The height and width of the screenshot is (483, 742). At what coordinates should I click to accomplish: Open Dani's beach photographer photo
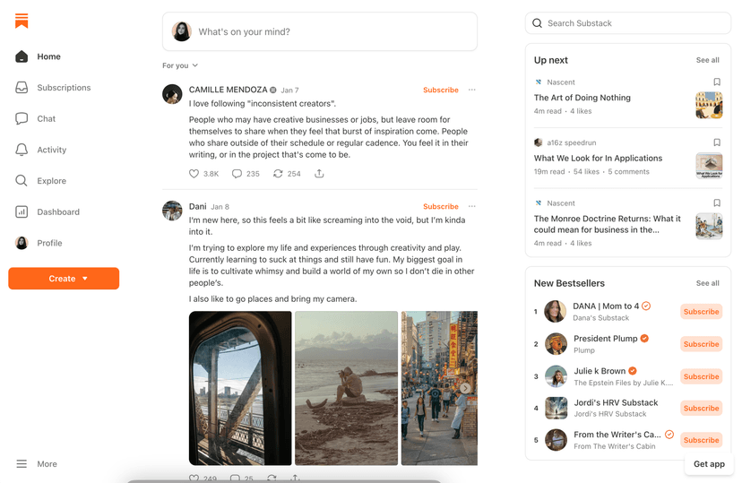click(x=347, y=388)
